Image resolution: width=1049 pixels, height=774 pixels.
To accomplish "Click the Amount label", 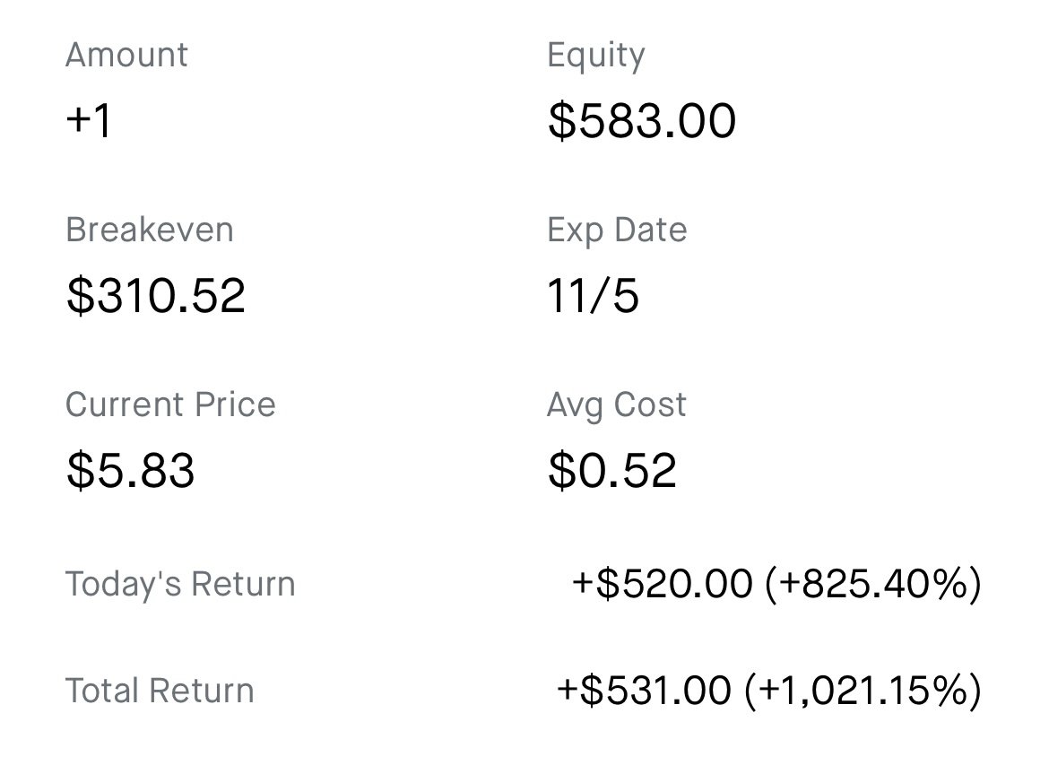I will [126, 55].
